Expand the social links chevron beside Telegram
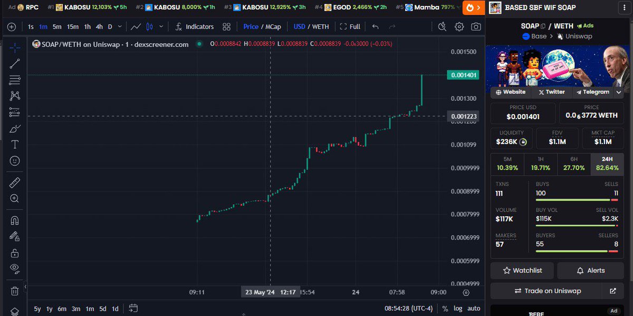This screenshot has height=316, width=633. pos(618,92)
